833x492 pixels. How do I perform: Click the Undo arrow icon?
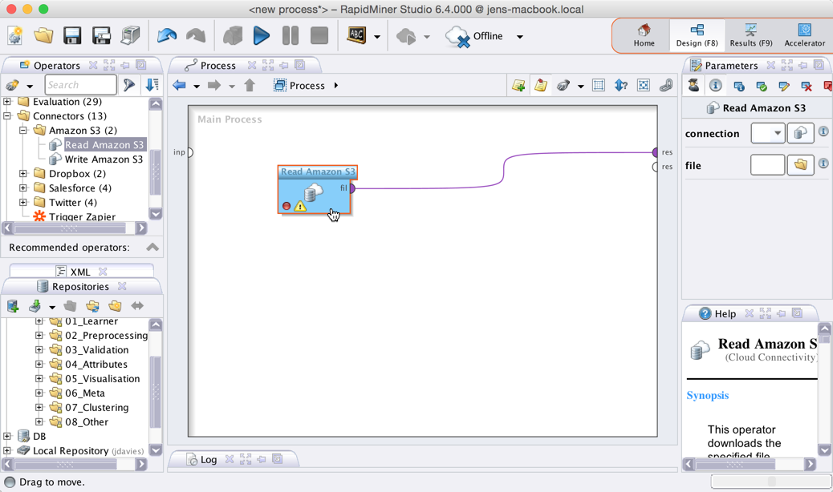pyautogui.click(x=167, y=36)
